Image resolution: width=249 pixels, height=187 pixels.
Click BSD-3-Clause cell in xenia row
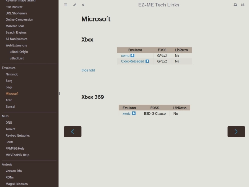point(154,114)
